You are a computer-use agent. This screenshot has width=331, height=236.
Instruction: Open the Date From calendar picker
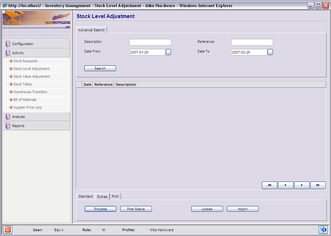point(168,52)
